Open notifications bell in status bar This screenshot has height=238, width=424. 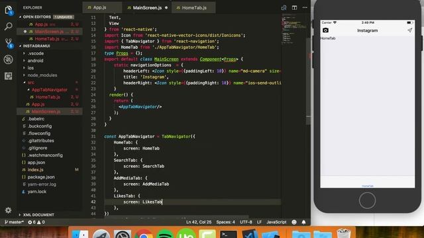click(303, 222)
